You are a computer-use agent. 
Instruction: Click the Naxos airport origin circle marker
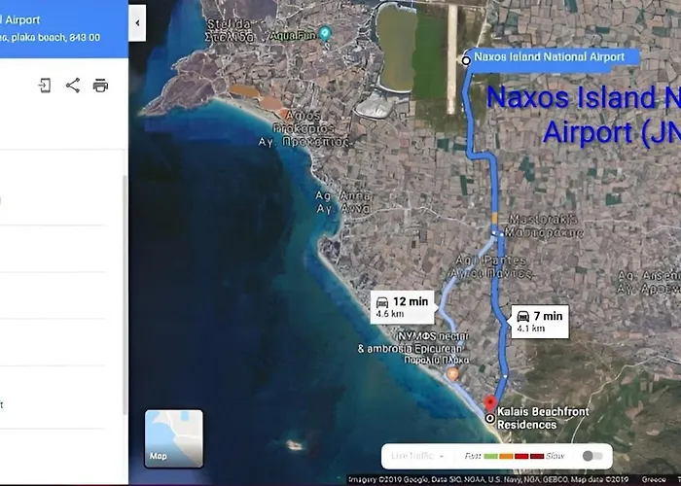tap(466, 60)
